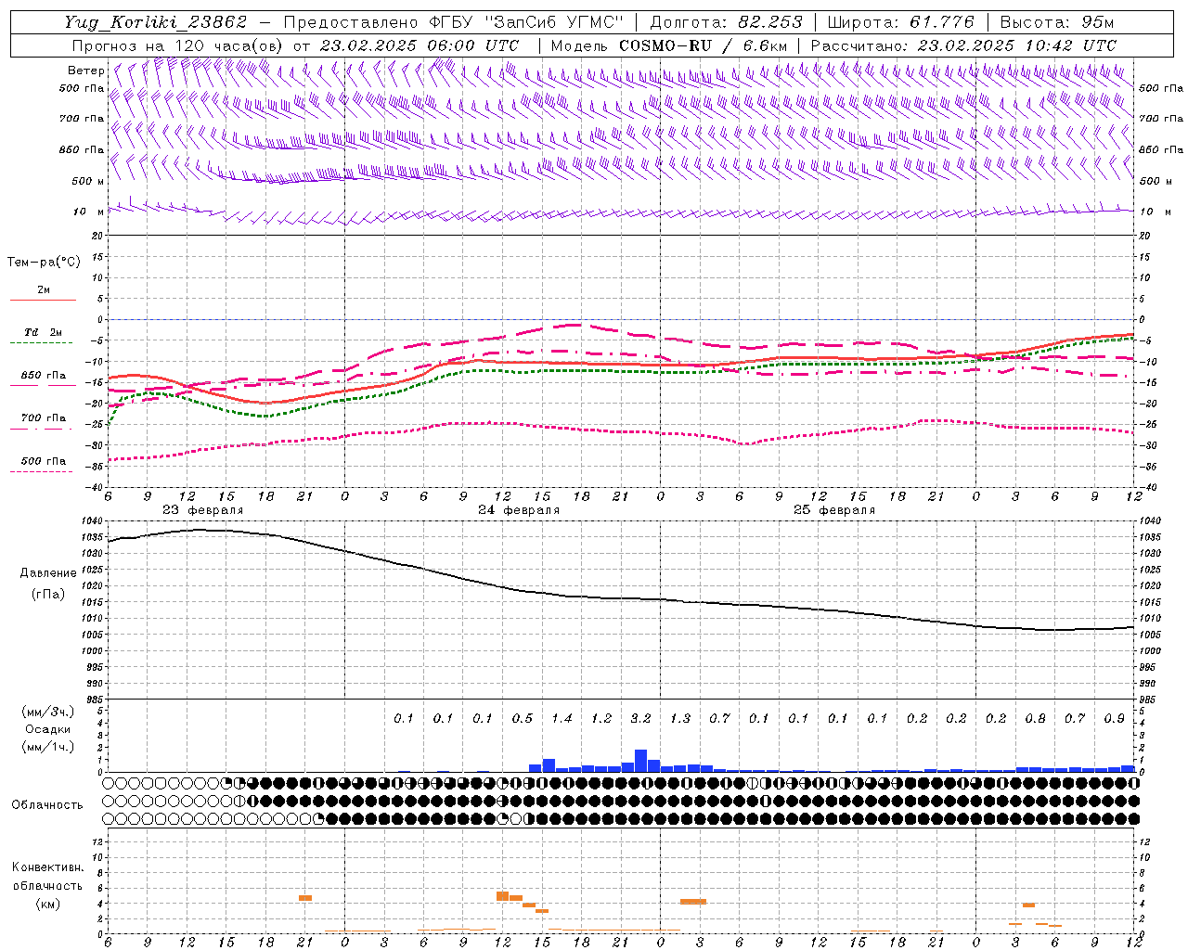Image resolution: width=1188 pixels, height=950 pixels.
Task: Click the '2м' temperature legend entry
Action: pyautogui.click(x=44, y=289)
